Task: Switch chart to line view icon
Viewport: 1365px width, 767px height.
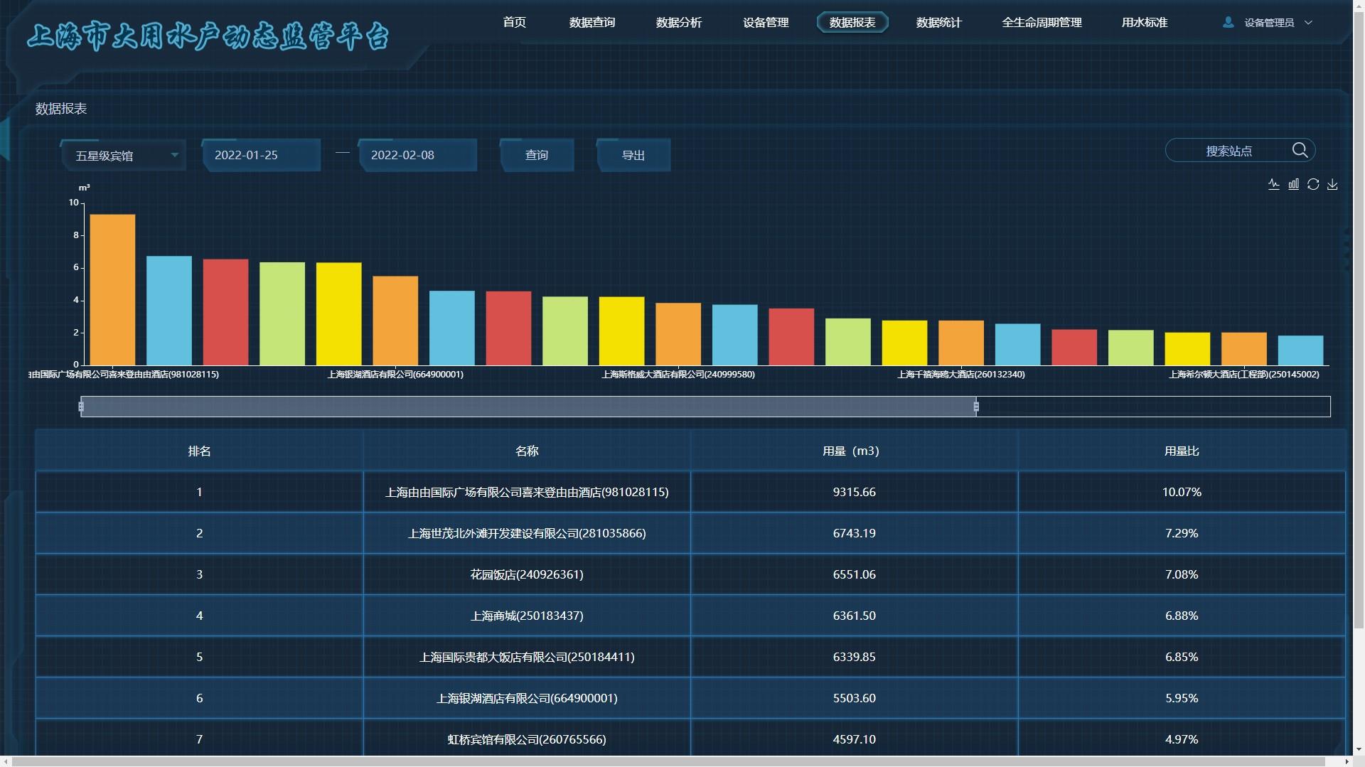Action: click(1273, 184)
